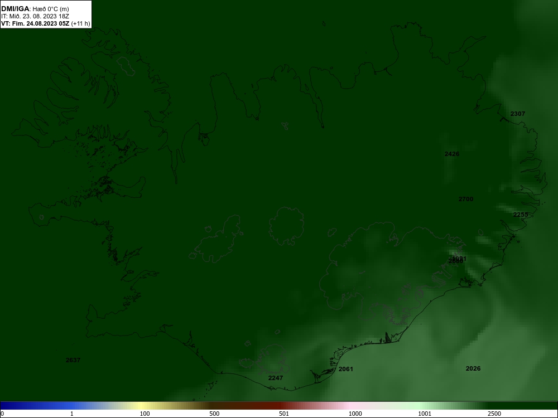Click the 501 label on the color scale
The height and width of the screenshot is (418, 558).
[x=284, y=414]
